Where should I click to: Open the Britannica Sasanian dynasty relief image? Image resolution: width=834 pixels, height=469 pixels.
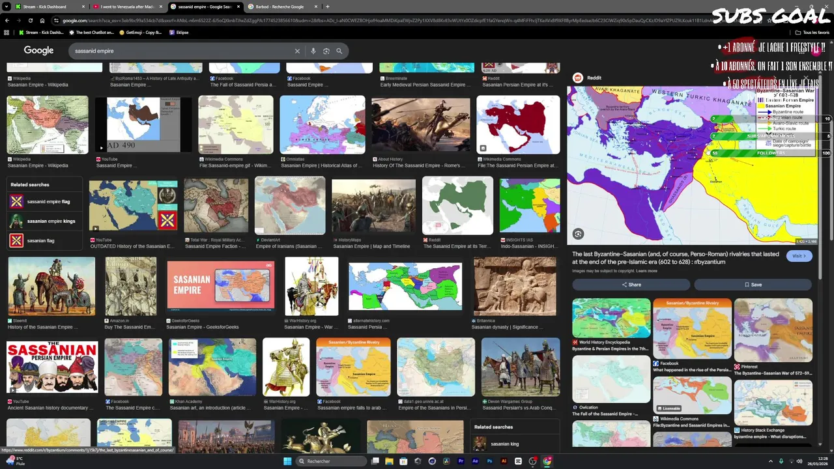tap(515, 286)
